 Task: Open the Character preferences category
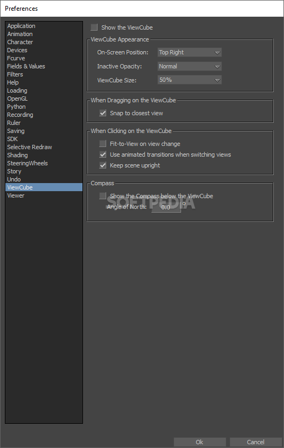pyautogui.click(x=44, y=42)
